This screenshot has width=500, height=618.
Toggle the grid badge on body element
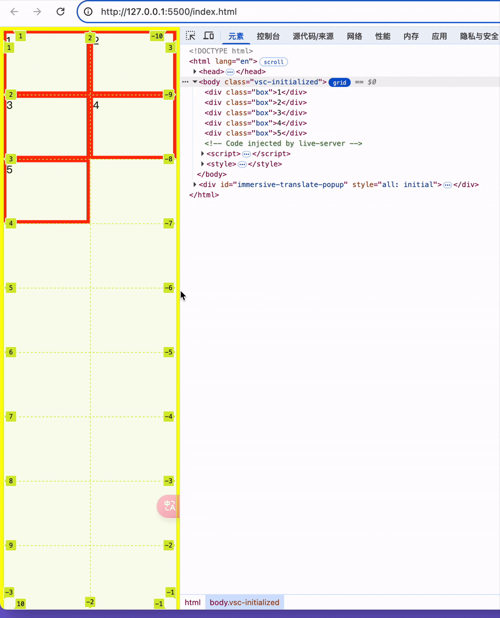click(x=339, y=82)
